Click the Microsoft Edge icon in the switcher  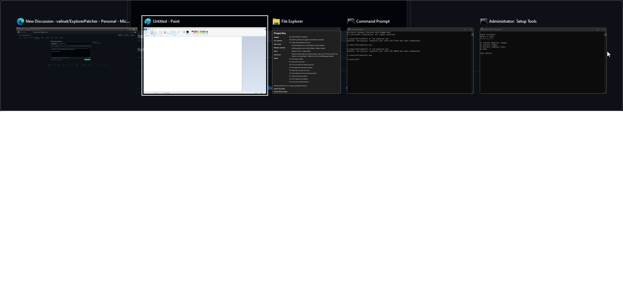pos(20,21)
